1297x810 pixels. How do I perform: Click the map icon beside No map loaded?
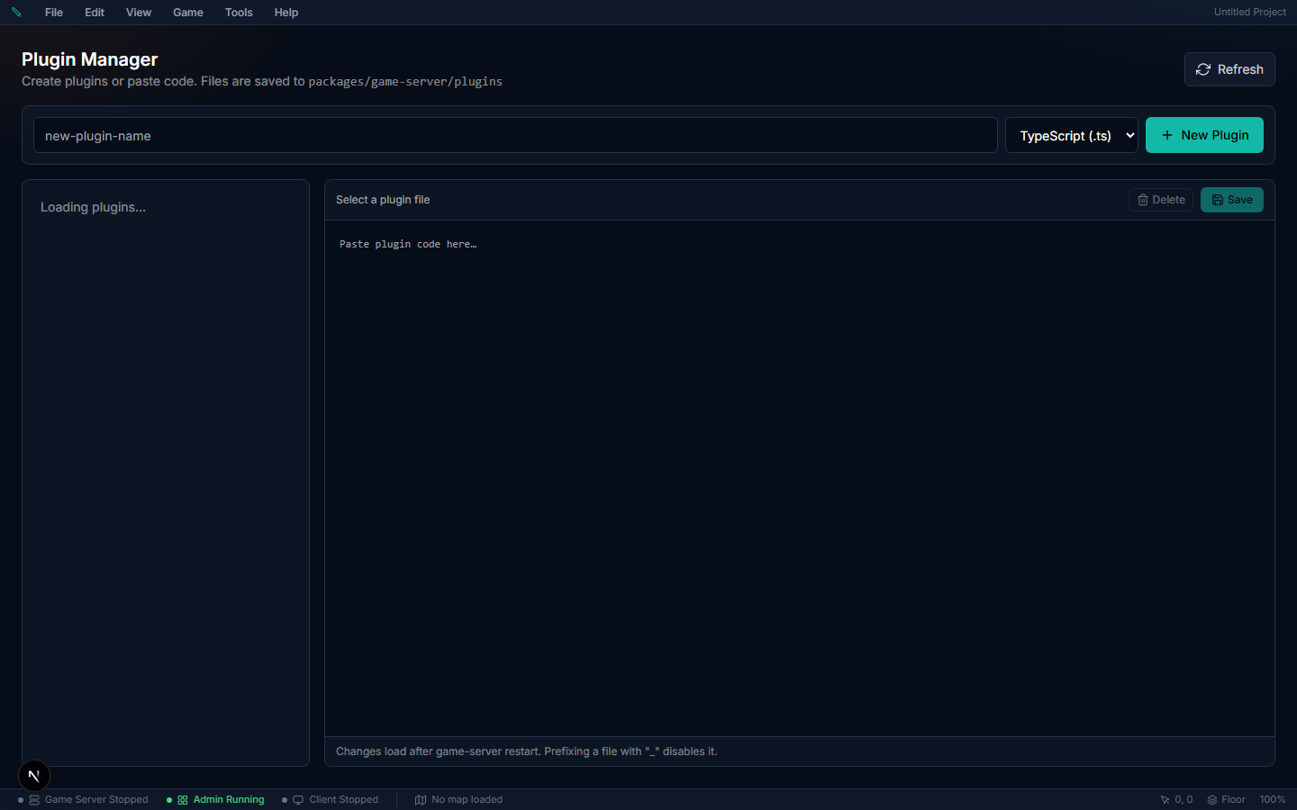[x=421, y=799]
